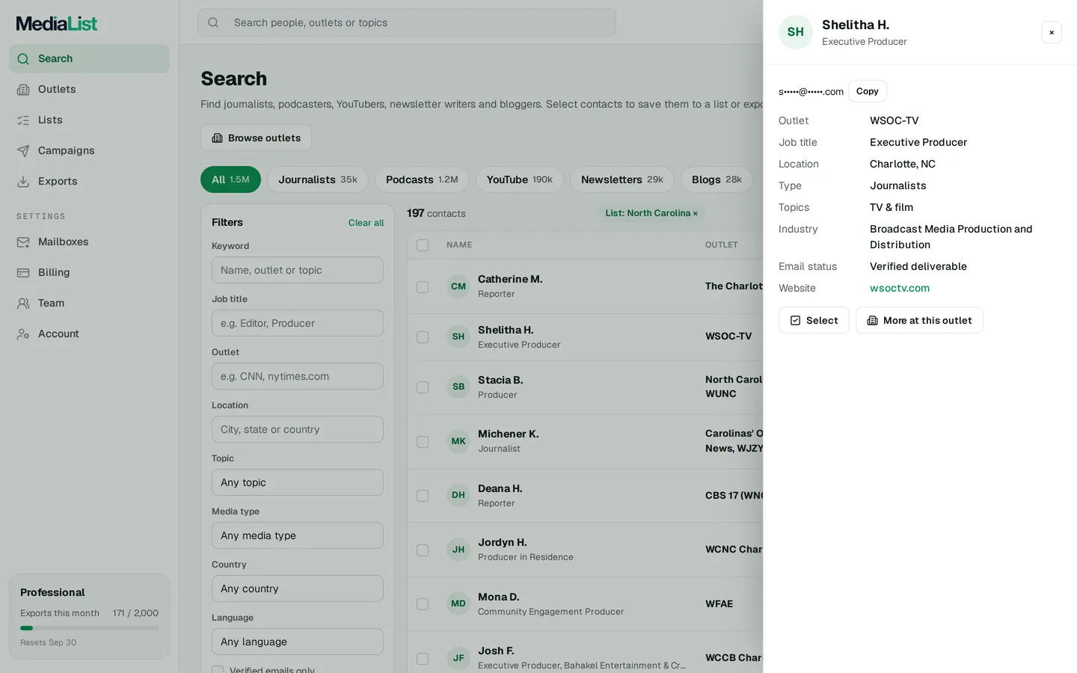Viewport: 1077px width, 673px height.
Task: Open the Any language dropdown
Action: (x=297, y=642)
